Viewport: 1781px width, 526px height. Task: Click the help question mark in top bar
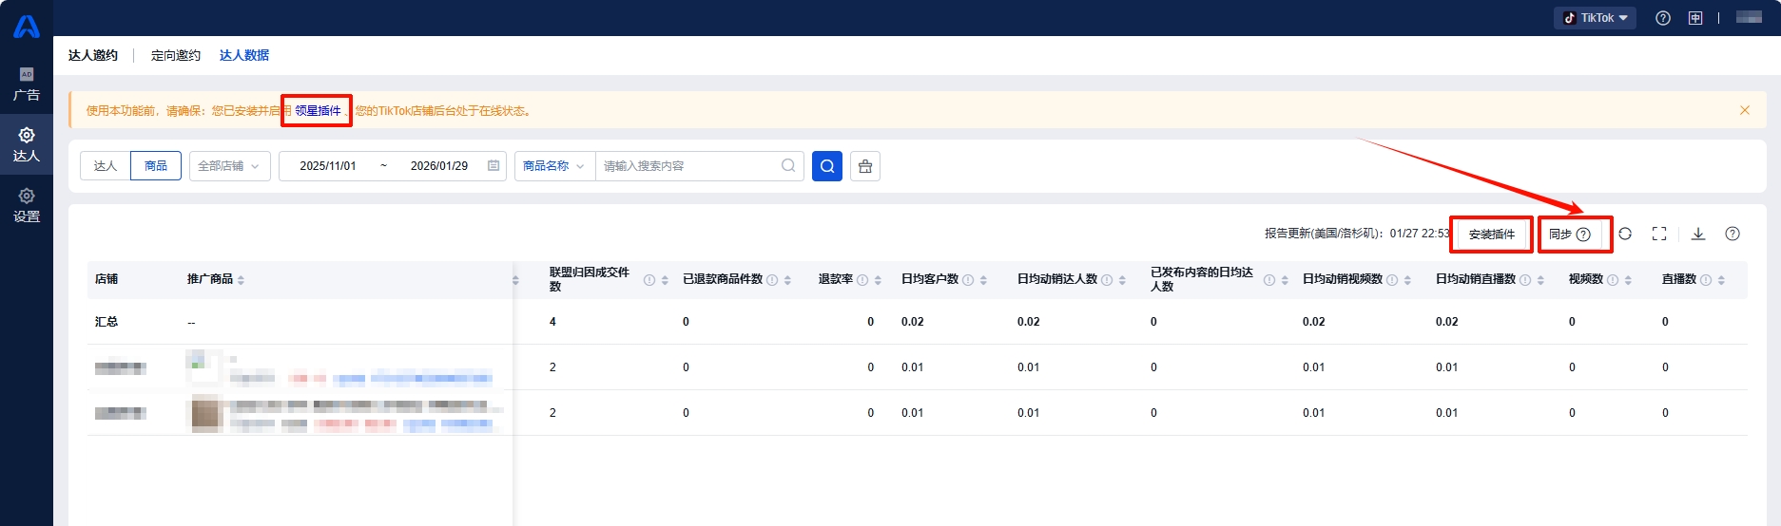(1663, 18)
